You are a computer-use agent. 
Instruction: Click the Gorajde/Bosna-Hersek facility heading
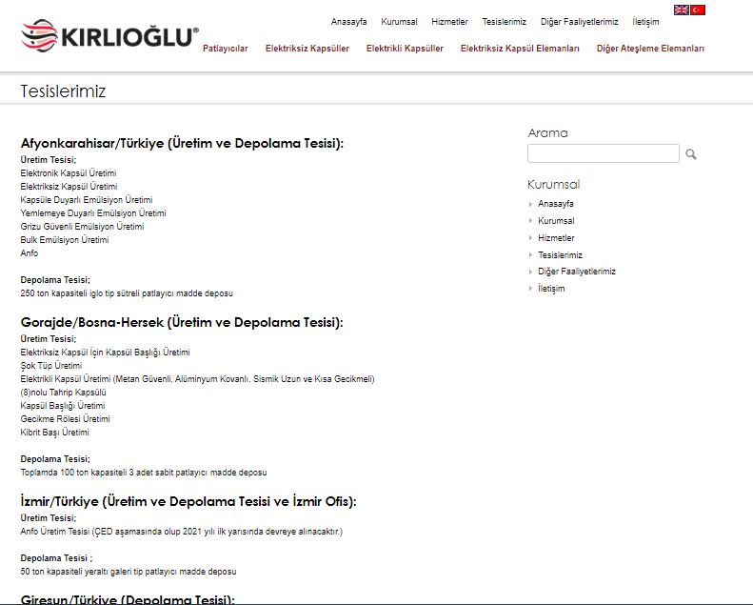182,322
